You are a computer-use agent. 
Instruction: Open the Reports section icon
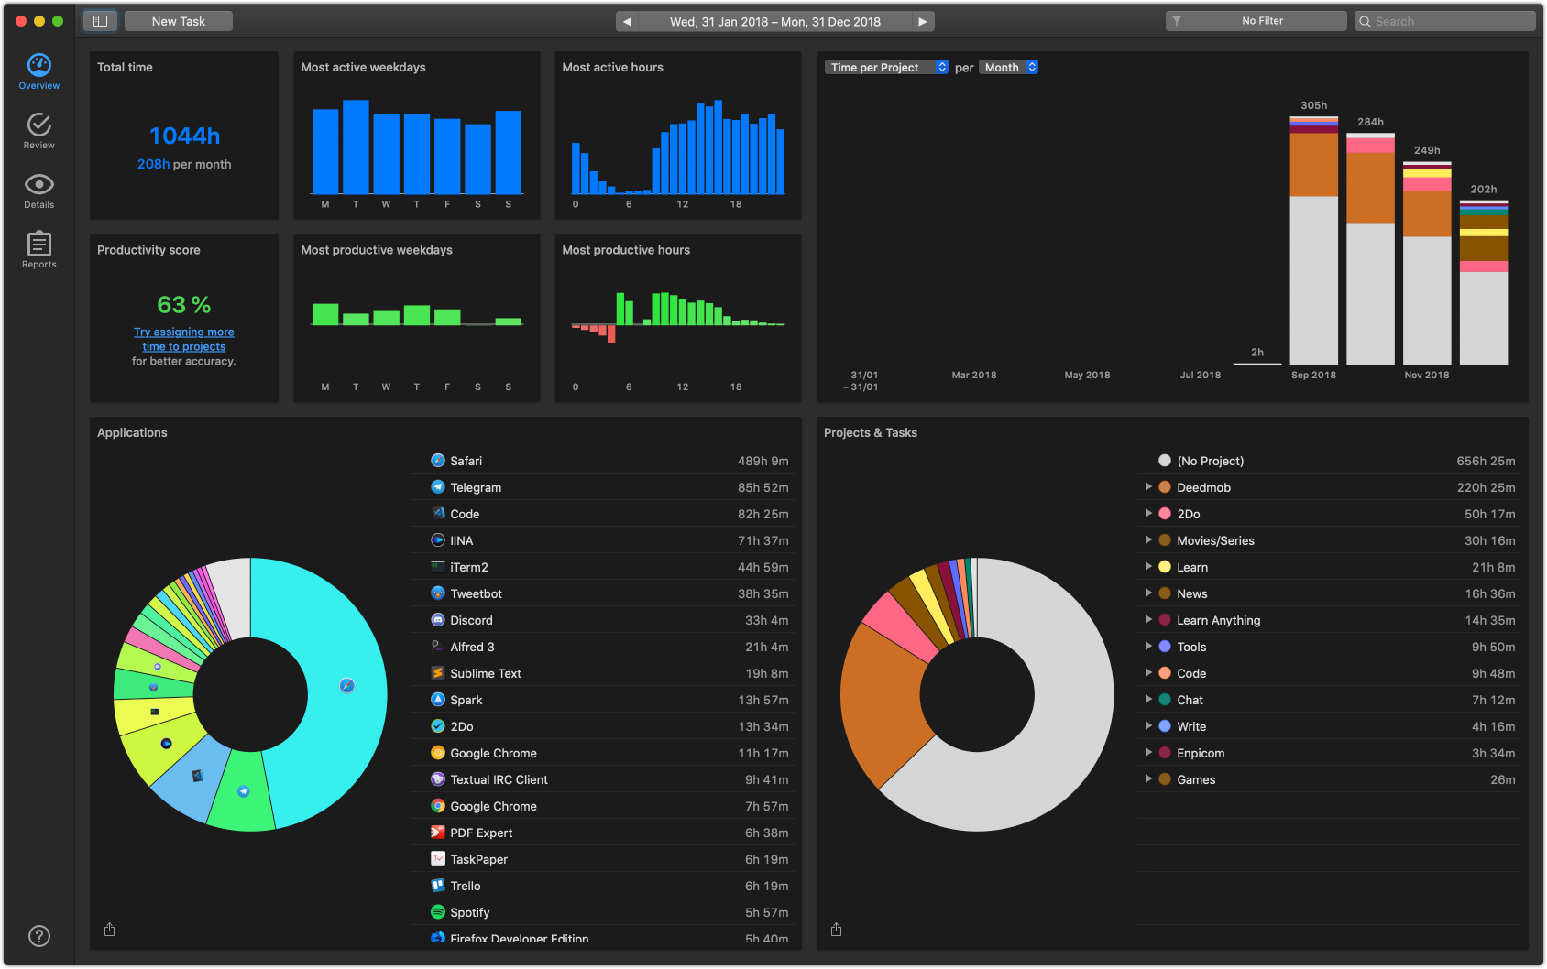point(39,244)
